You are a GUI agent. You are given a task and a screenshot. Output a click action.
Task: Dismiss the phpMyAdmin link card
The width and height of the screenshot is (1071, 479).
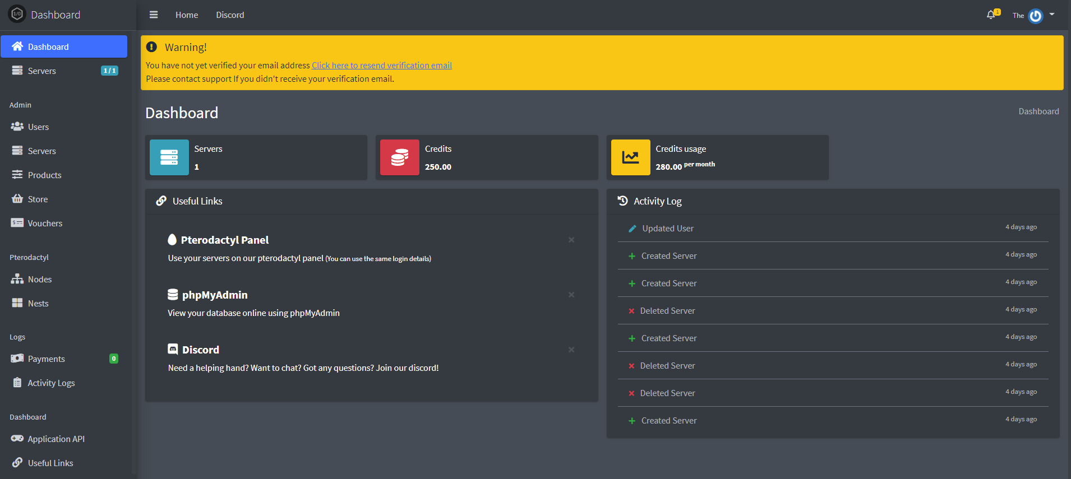point(571,295)
